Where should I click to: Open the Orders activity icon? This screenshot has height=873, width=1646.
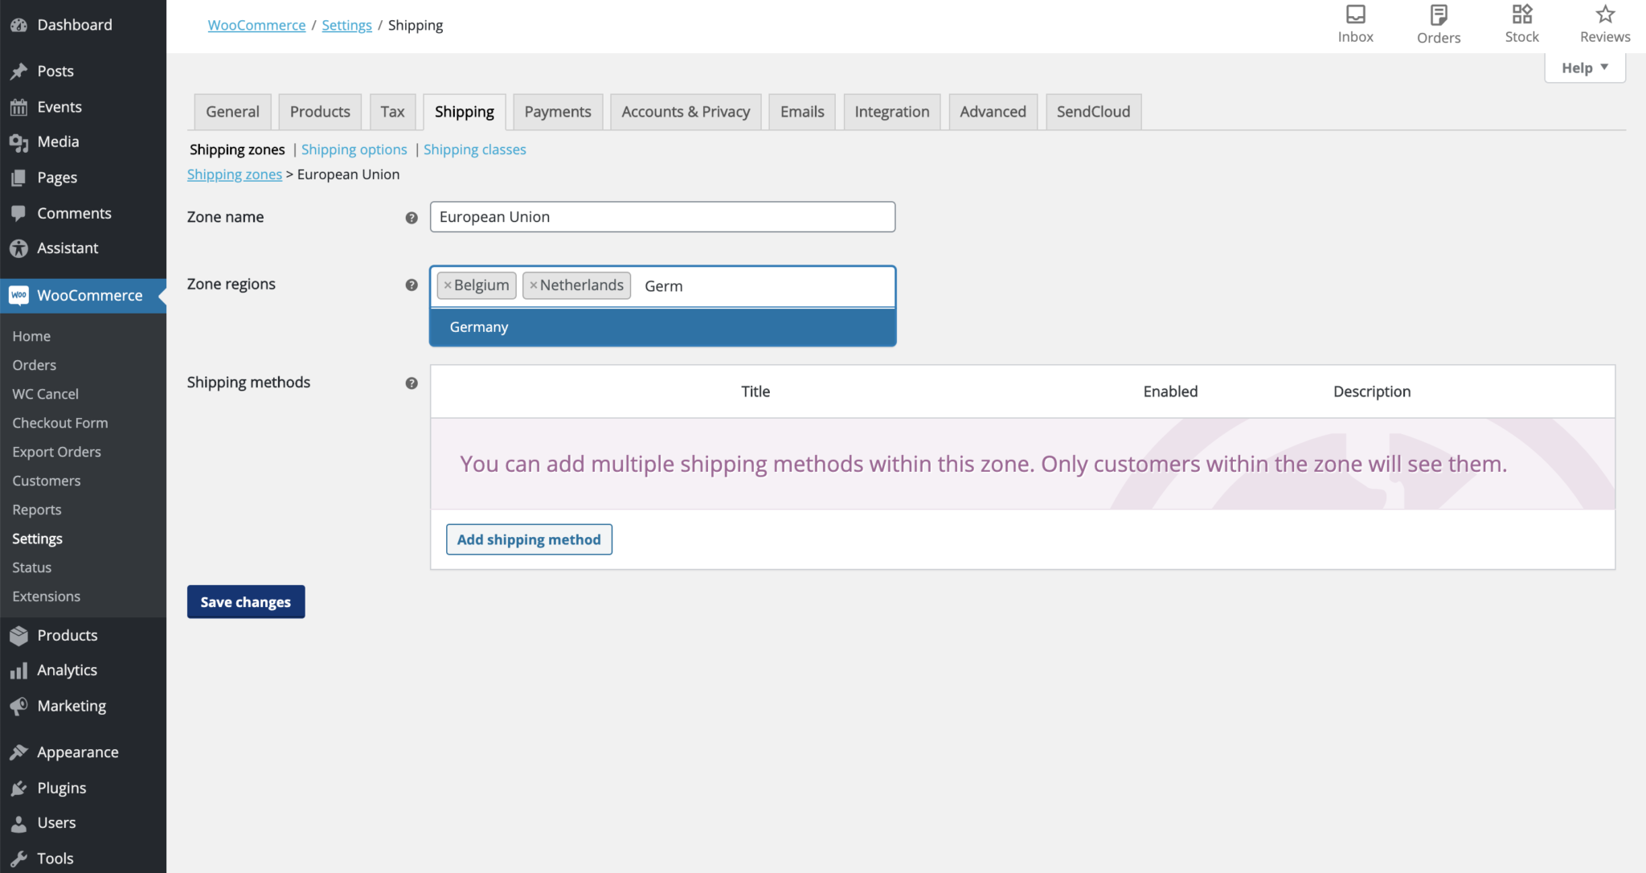point(1438,23)
